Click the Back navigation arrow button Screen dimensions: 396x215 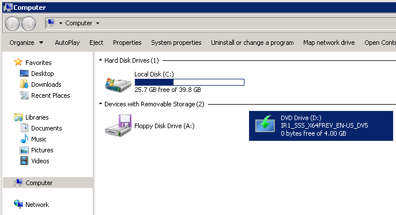12,24
